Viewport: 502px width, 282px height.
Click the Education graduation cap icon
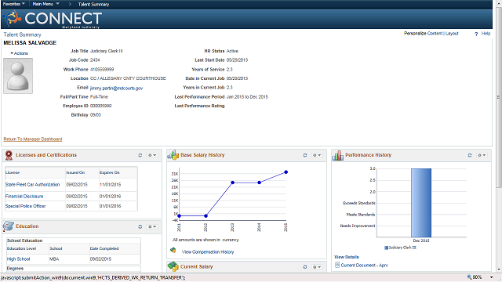tap(9, 226)
